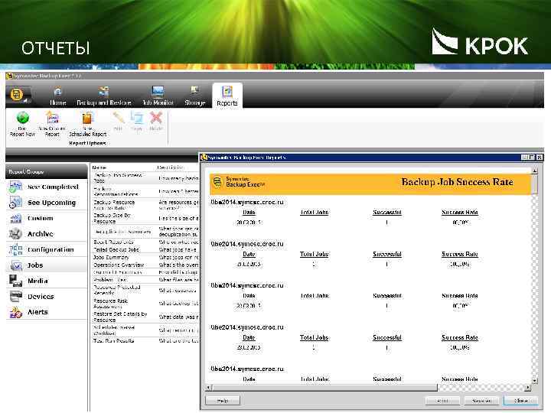The image size is (551, 413).
Task: Click report vertical scrollbar up arrow
Action: 535,171
